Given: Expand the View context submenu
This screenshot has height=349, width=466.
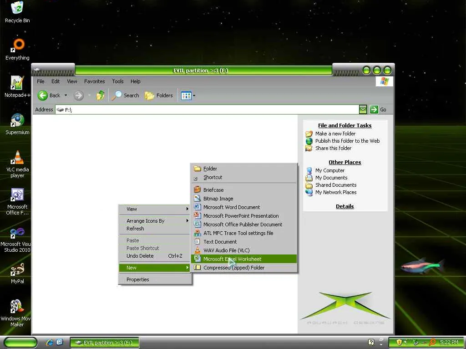Looking at the screenshot, I should pos(154,209).
